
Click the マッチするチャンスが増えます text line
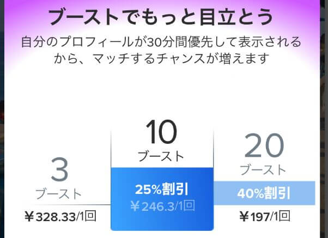click(160, 57)
